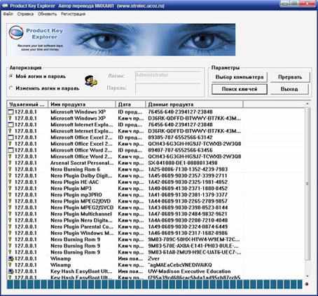Click the window icon of the first Windows XP row
This screenshot has height=296, width=318.
click(11, 112)
